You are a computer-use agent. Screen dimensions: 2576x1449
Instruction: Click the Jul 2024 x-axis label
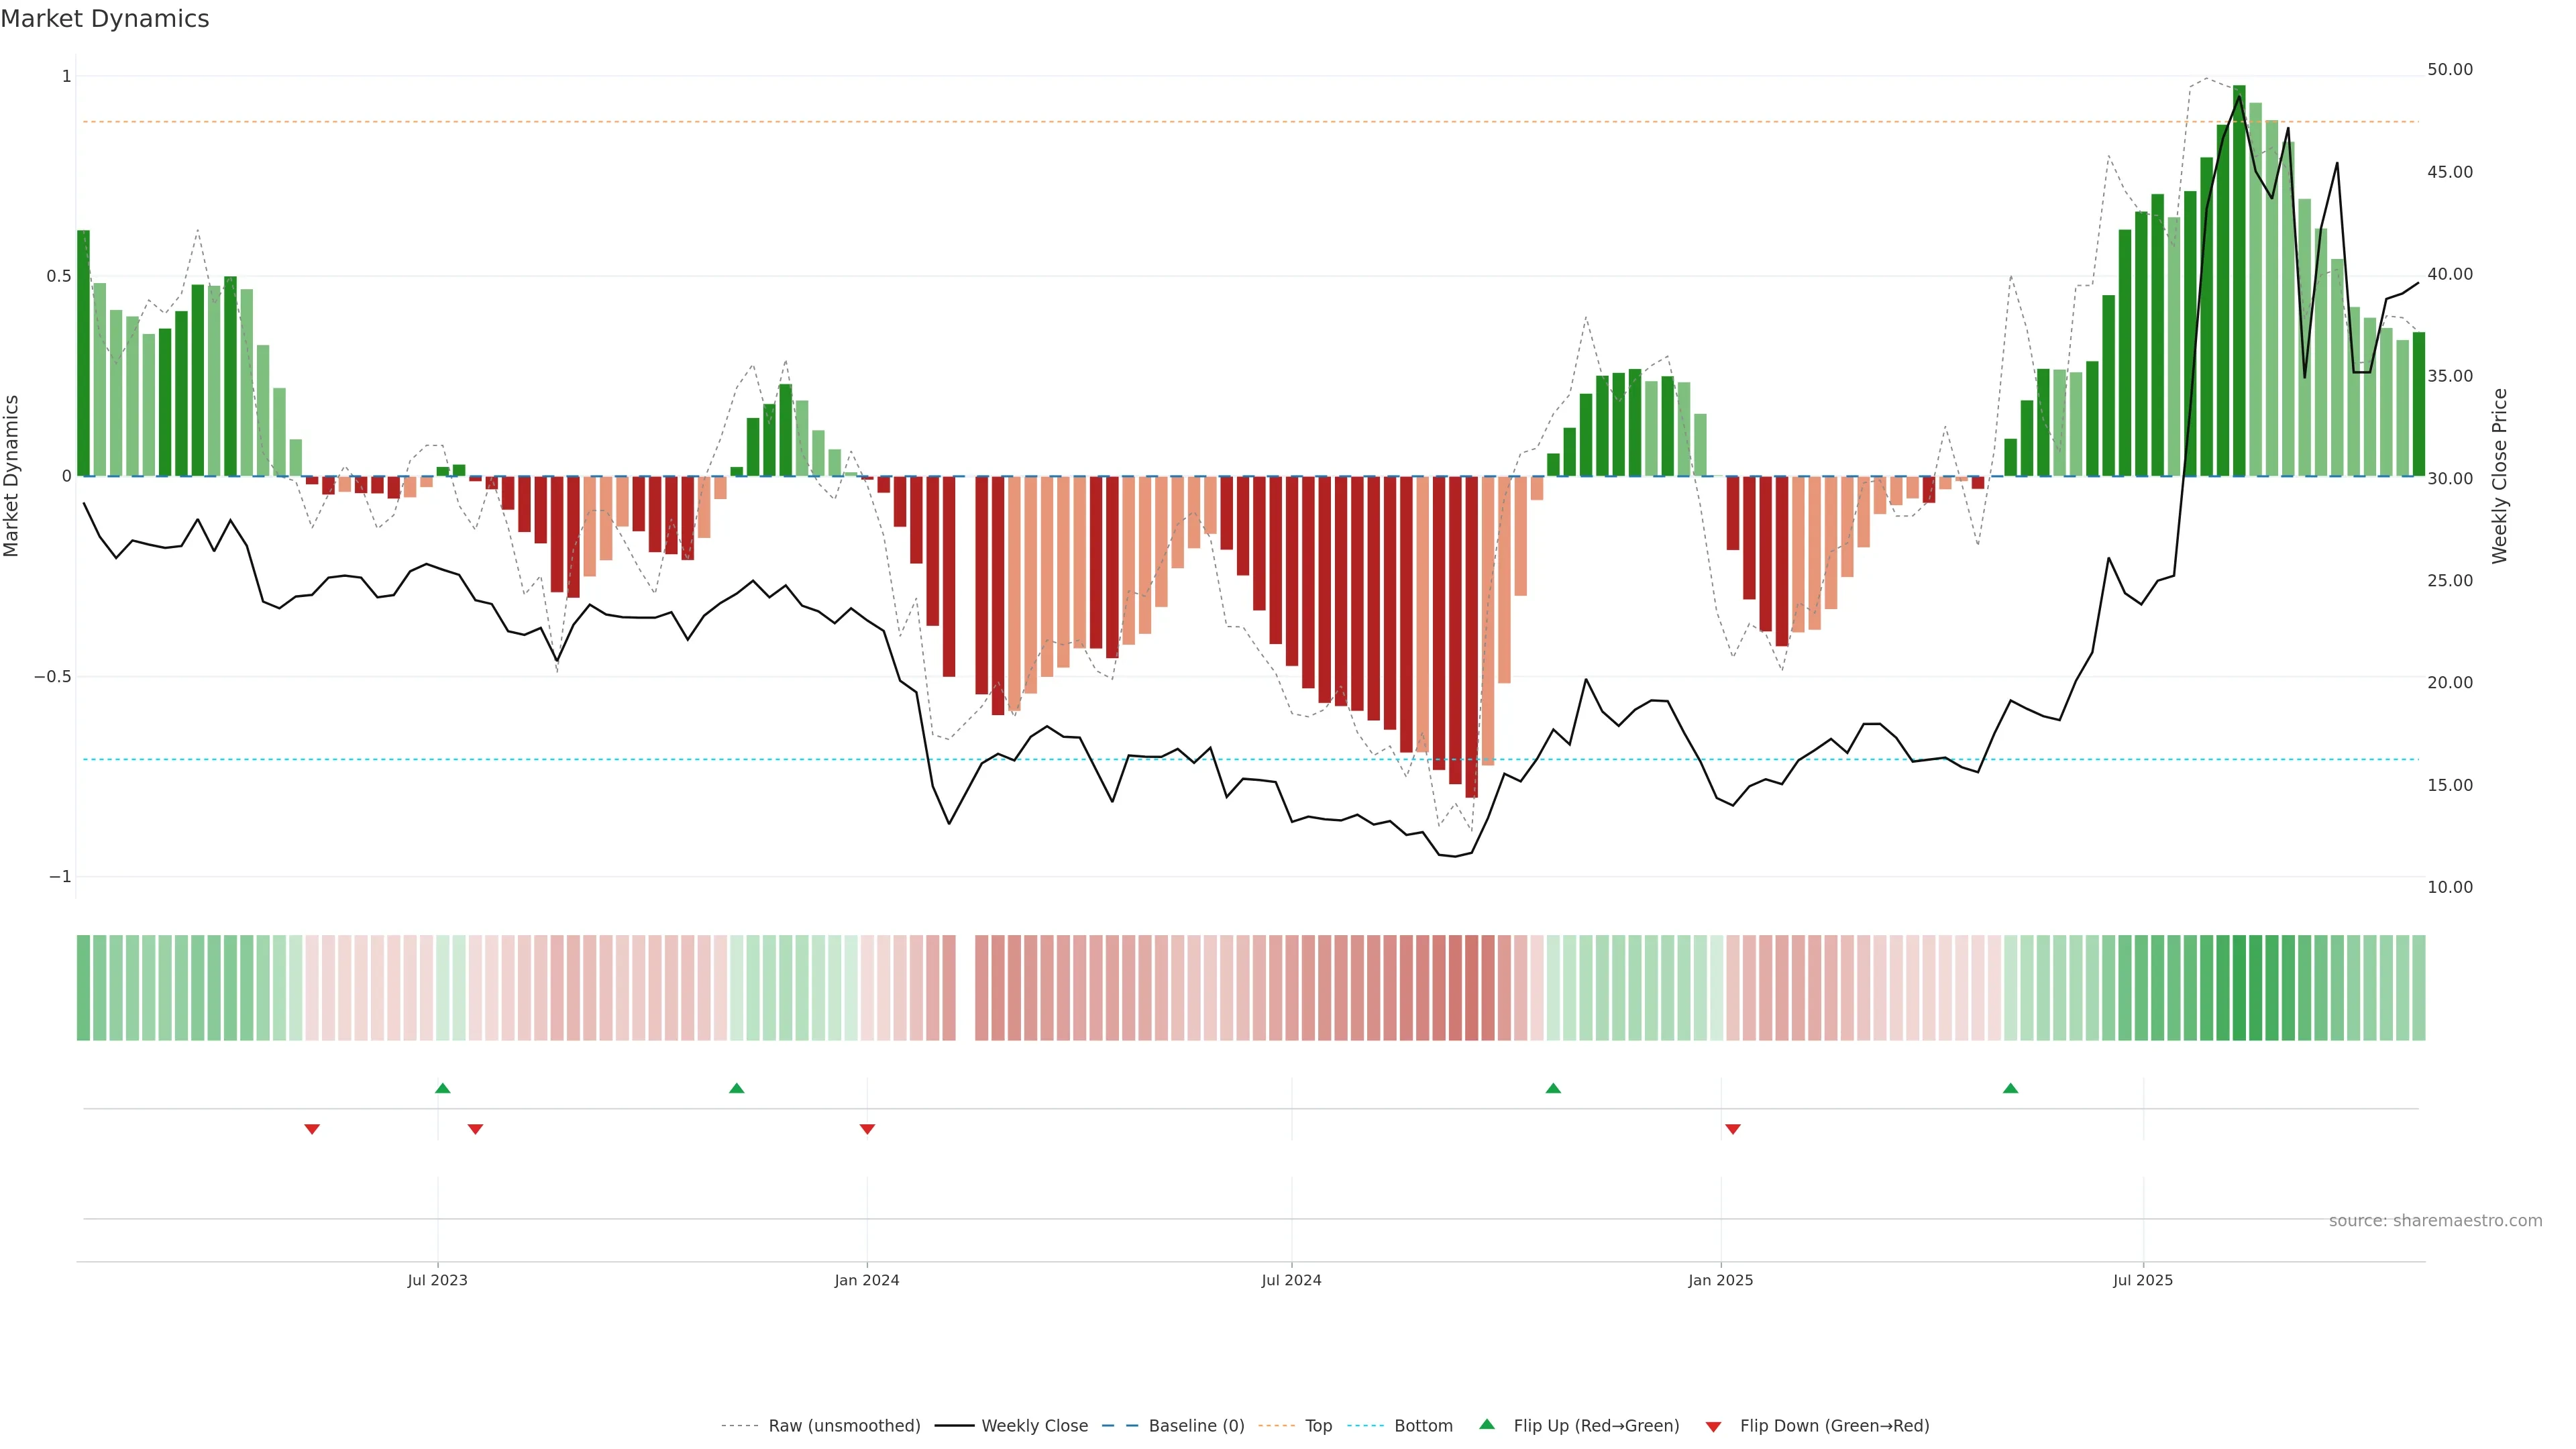point(1291,1280)
